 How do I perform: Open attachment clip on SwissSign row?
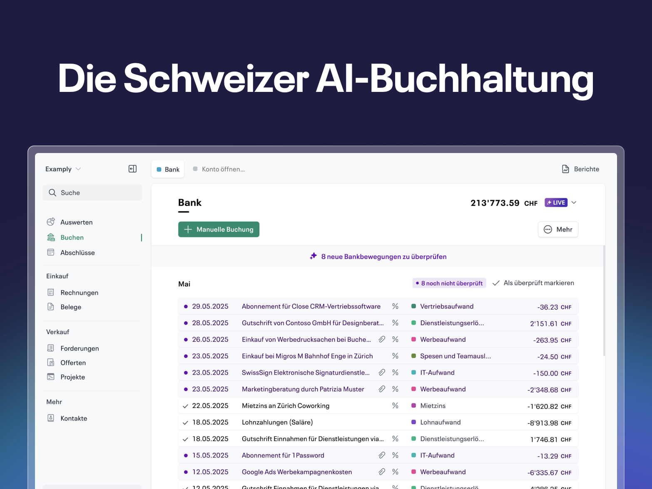point(382,373)
